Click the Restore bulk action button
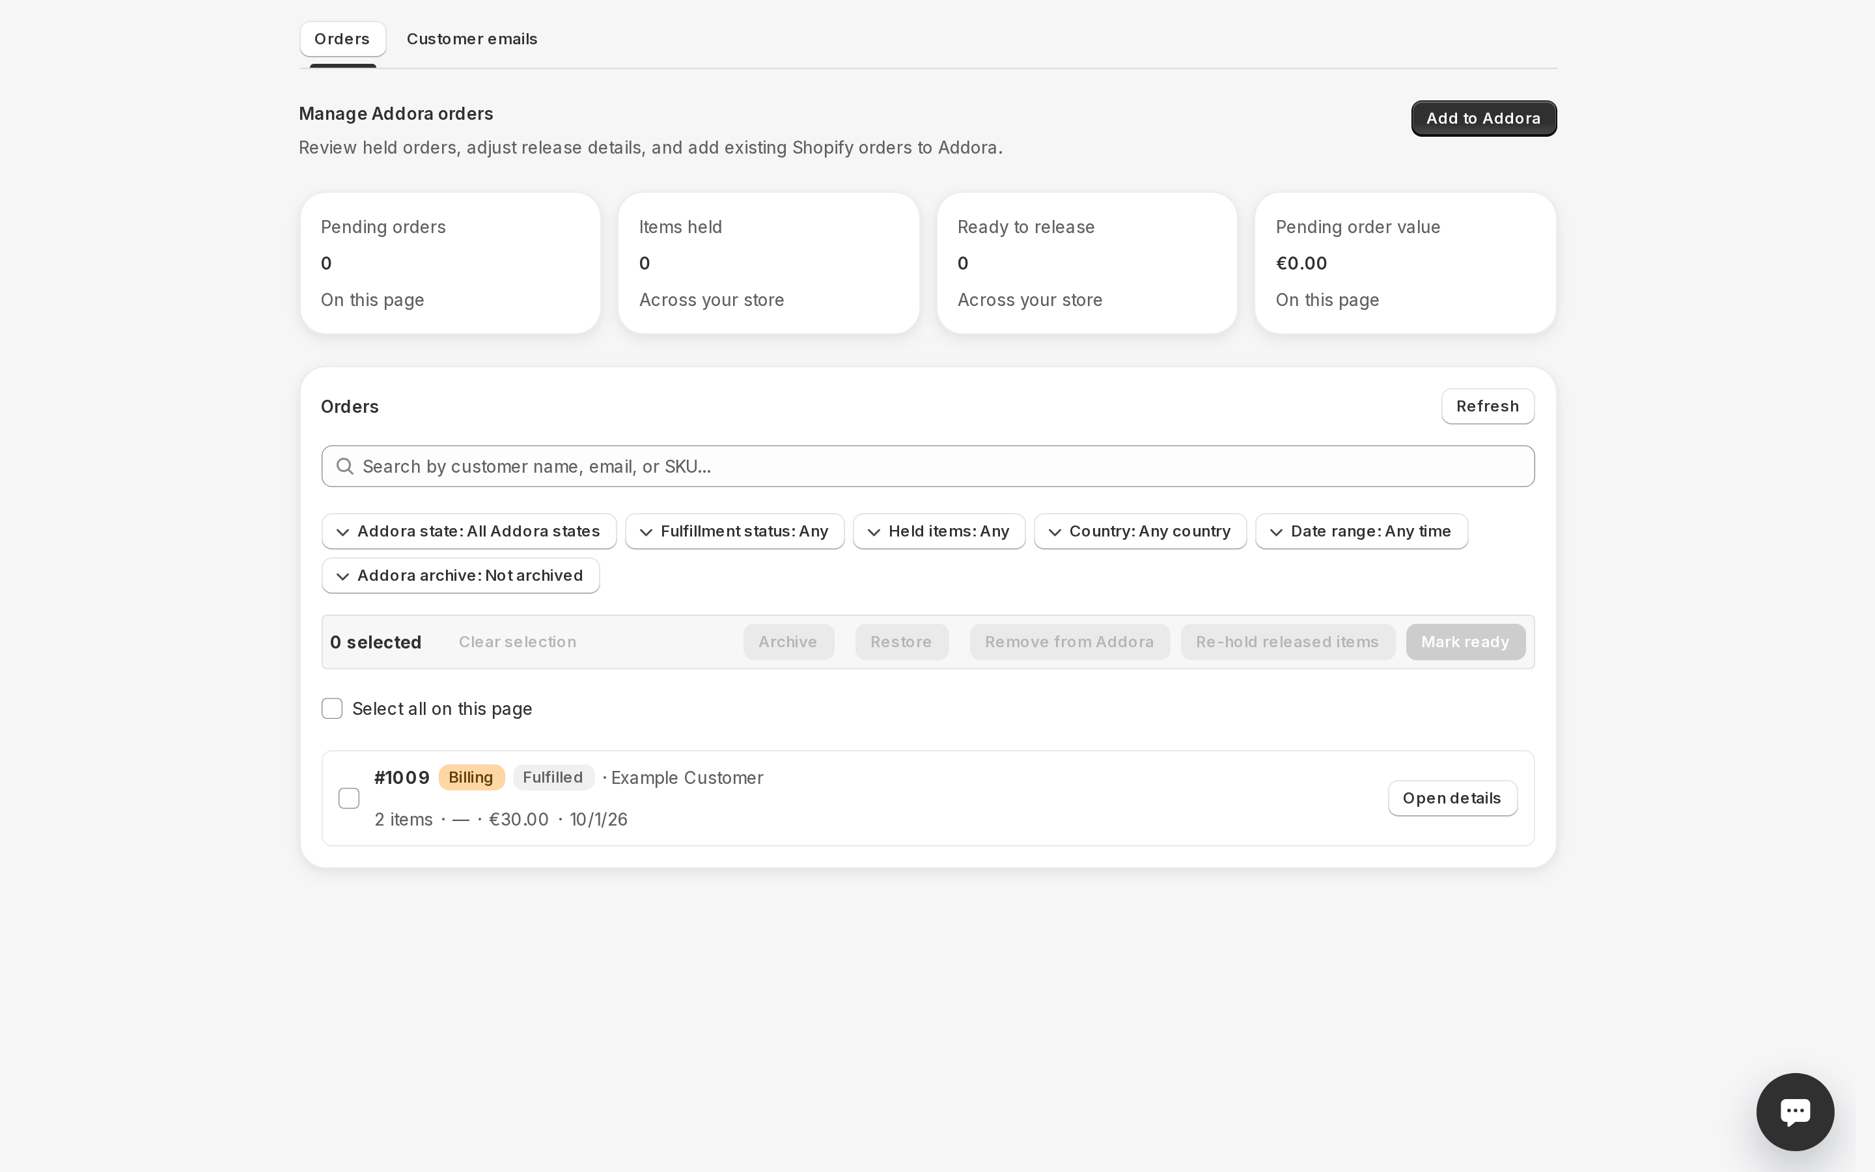This screenshot has width=1875, height=1172. click(901, 642)
